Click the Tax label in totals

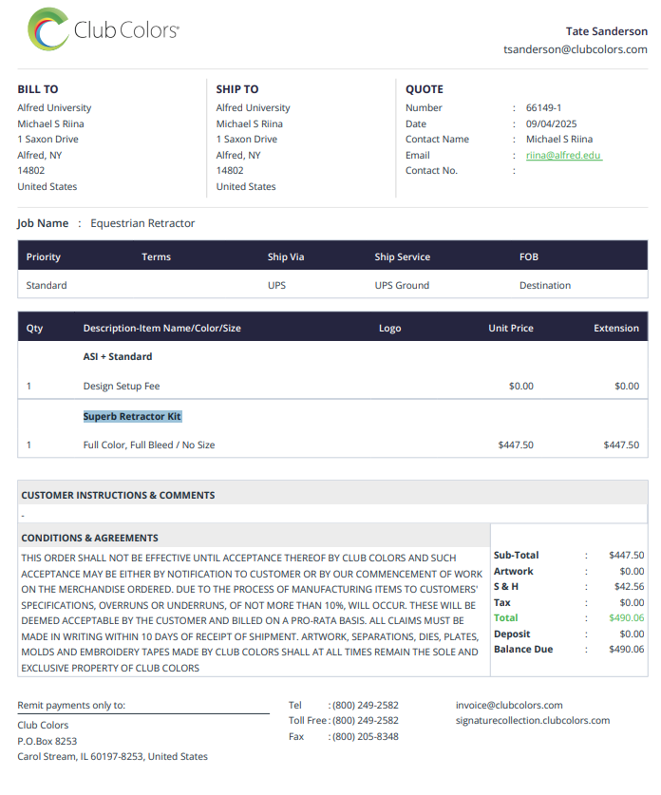(x=501, y=602)
